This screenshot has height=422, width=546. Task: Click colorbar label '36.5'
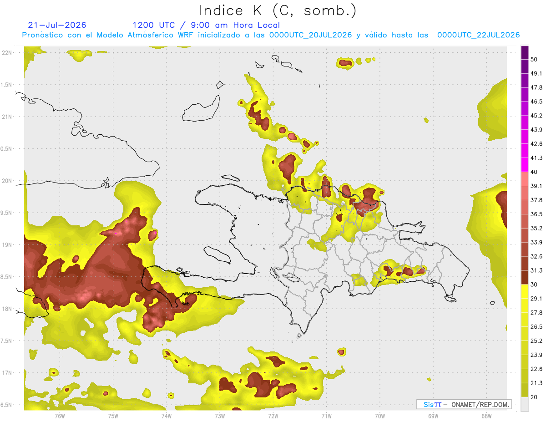536,214
